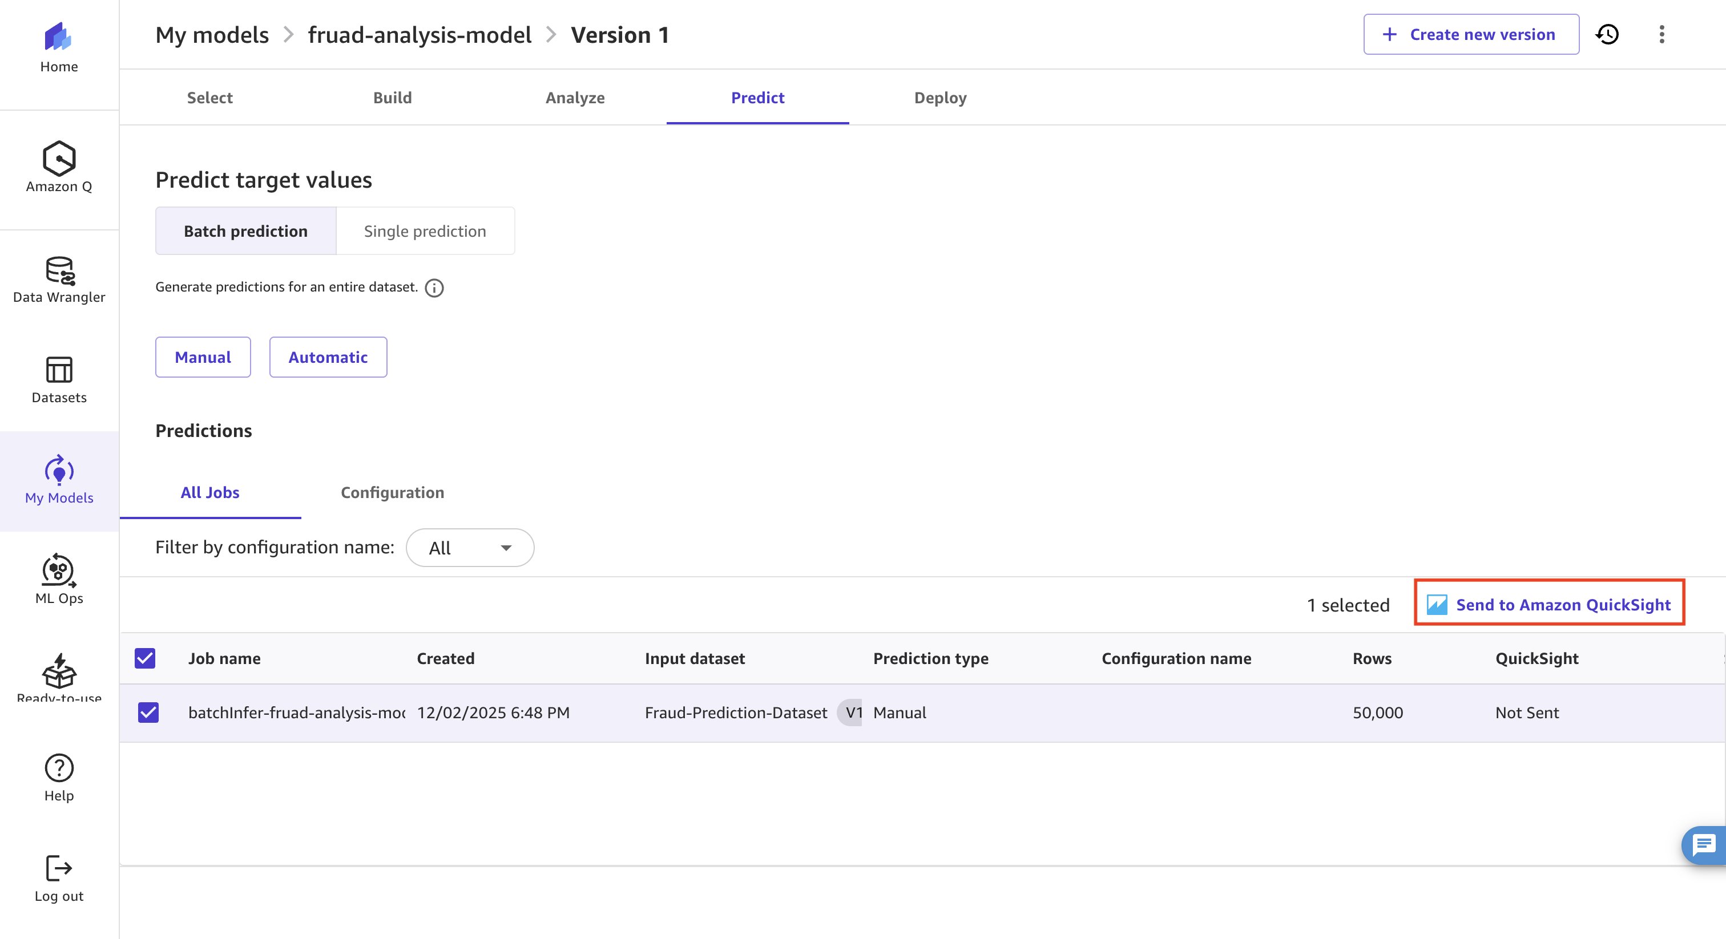Click the Job name column header
Image resolution: width=1726 pixels, height=939 pixels.
click(x=224, y=658)
